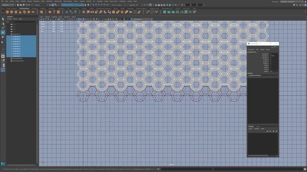Pick the Lasso select tool in toolbox
The height and width of the screenshot is (172, 307).
point(3,23)
